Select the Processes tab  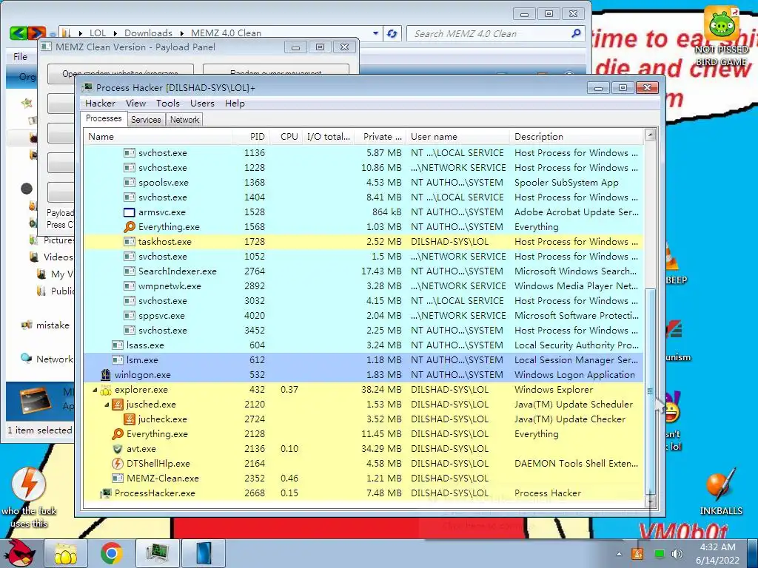coord(104,119)
